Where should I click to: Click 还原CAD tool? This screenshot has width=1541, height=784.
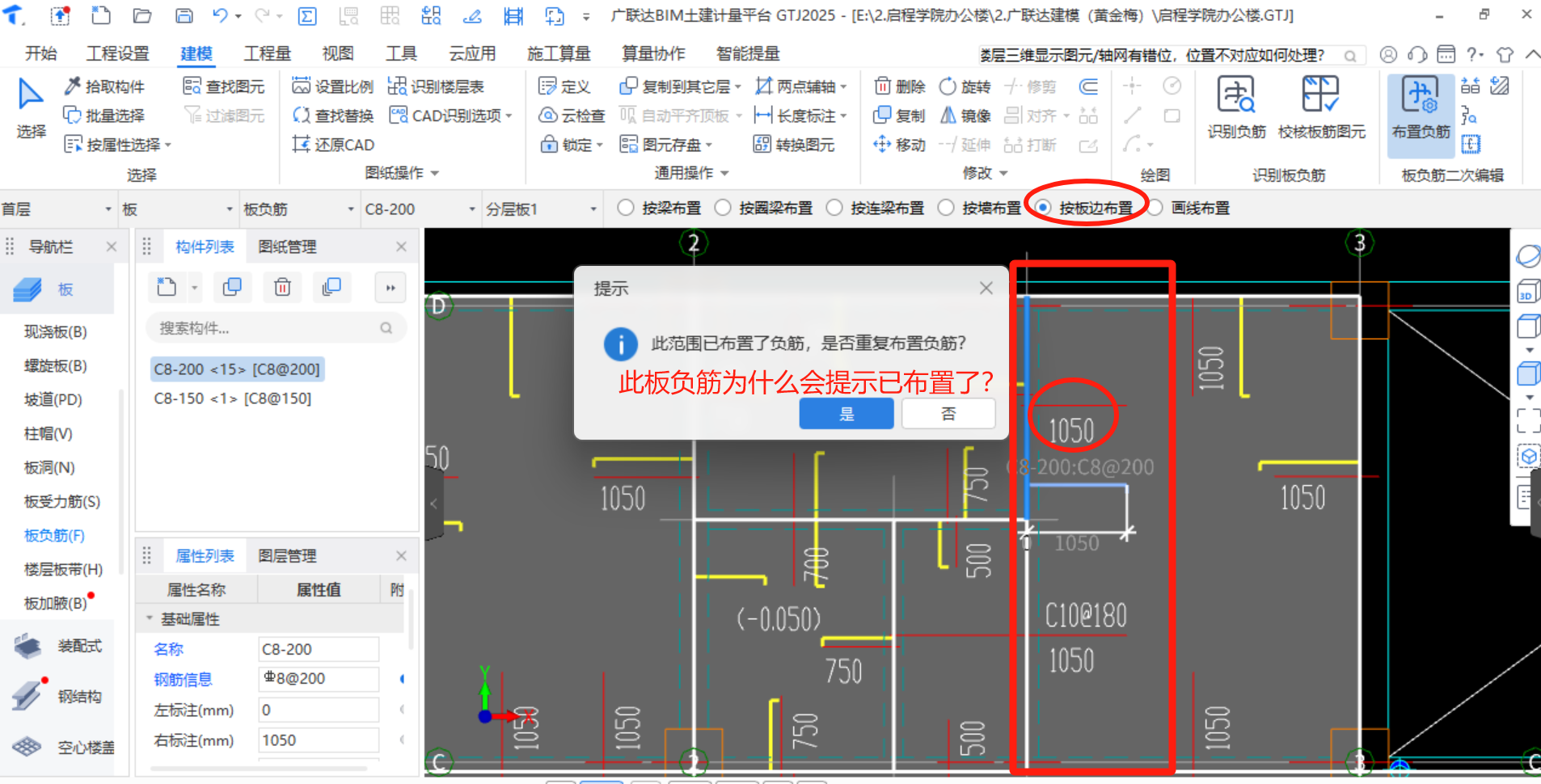coord(333,145)
